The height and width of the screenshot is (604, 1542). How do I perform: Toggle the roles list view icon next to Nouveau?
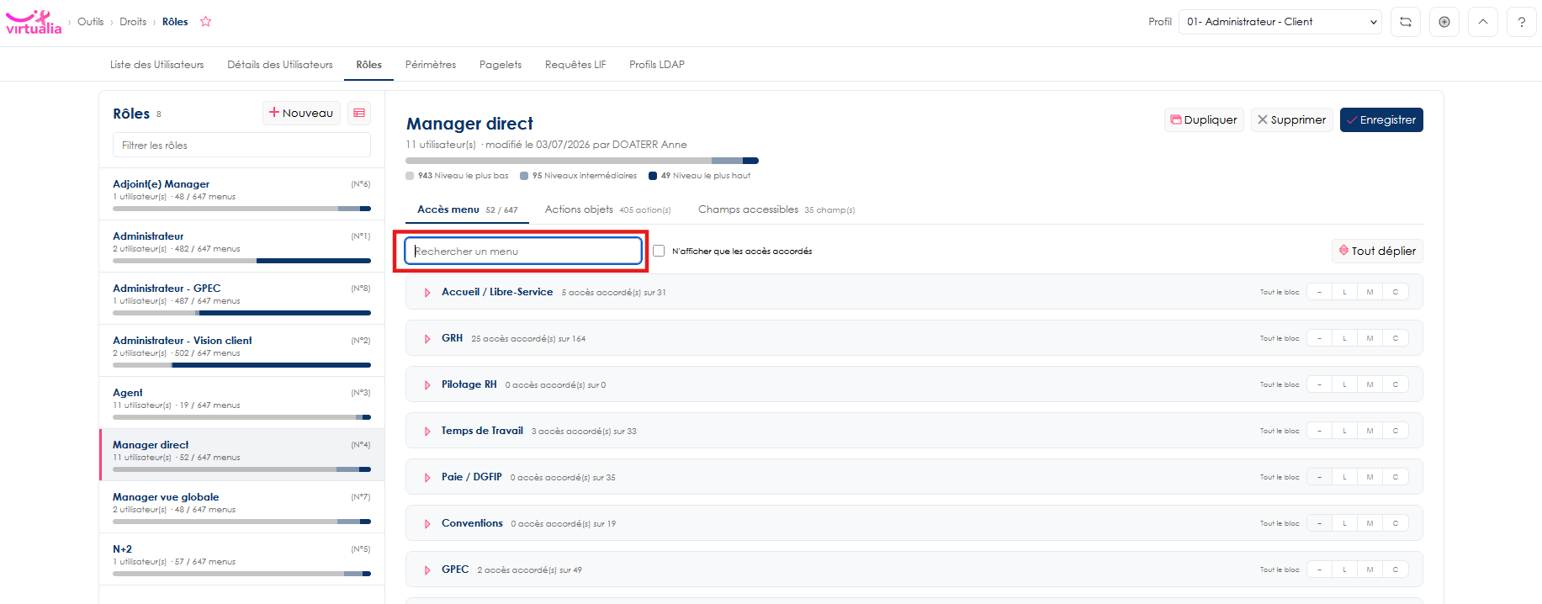pos(359,113)
